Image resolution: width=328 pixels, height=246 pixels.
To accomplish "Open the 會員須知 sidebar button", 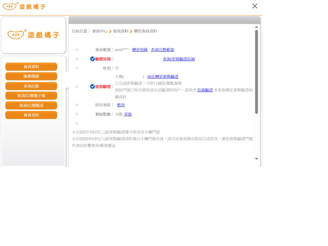I will [31, 115].
